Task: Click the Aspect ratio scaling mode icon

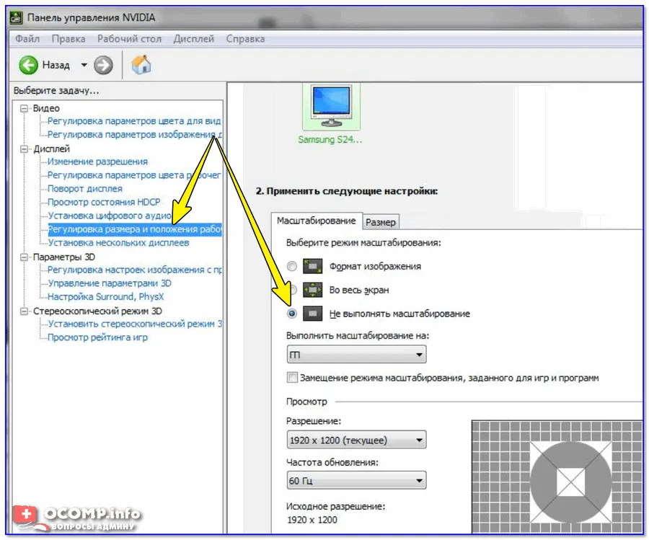Action: click(x=312, y=266)
